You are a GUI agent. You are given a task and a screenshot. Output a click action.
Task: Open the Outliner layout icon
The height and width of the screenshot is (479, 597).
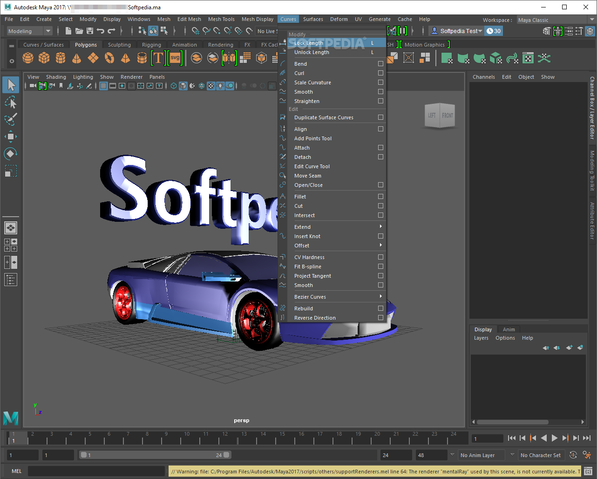click(11, 280)
